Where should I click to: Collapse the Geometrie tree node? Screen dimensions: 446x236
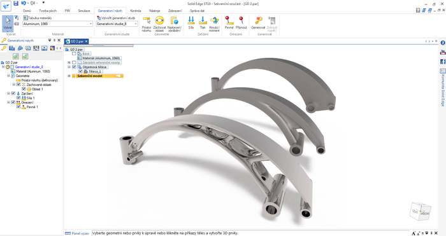coord(8,76)
